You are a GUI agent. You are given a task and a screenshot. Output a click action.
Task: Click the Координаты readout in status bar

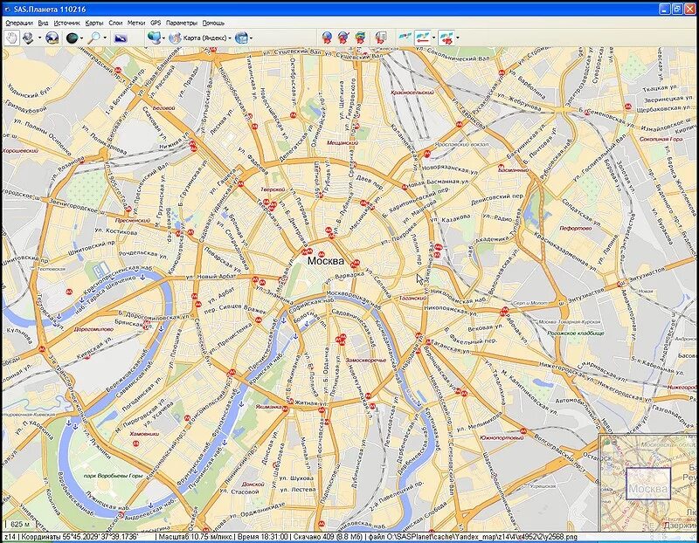point(80,537)
